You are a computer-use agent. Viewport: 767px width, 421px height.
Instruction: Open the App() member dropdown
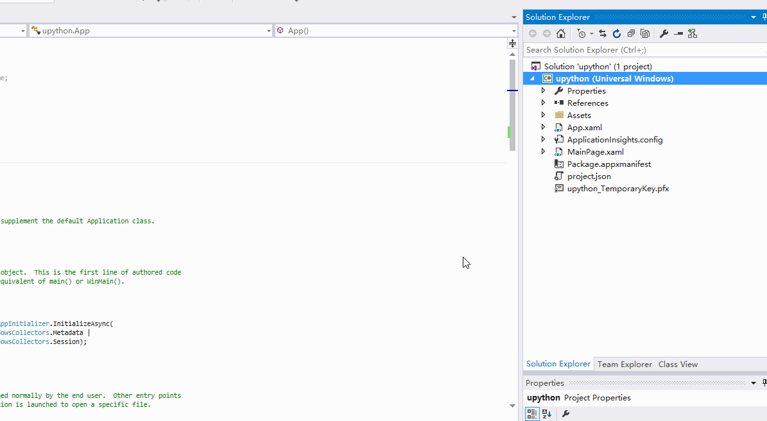513,31
